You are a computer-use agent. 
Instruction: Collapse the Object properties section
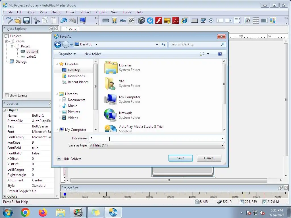point(5,110)
